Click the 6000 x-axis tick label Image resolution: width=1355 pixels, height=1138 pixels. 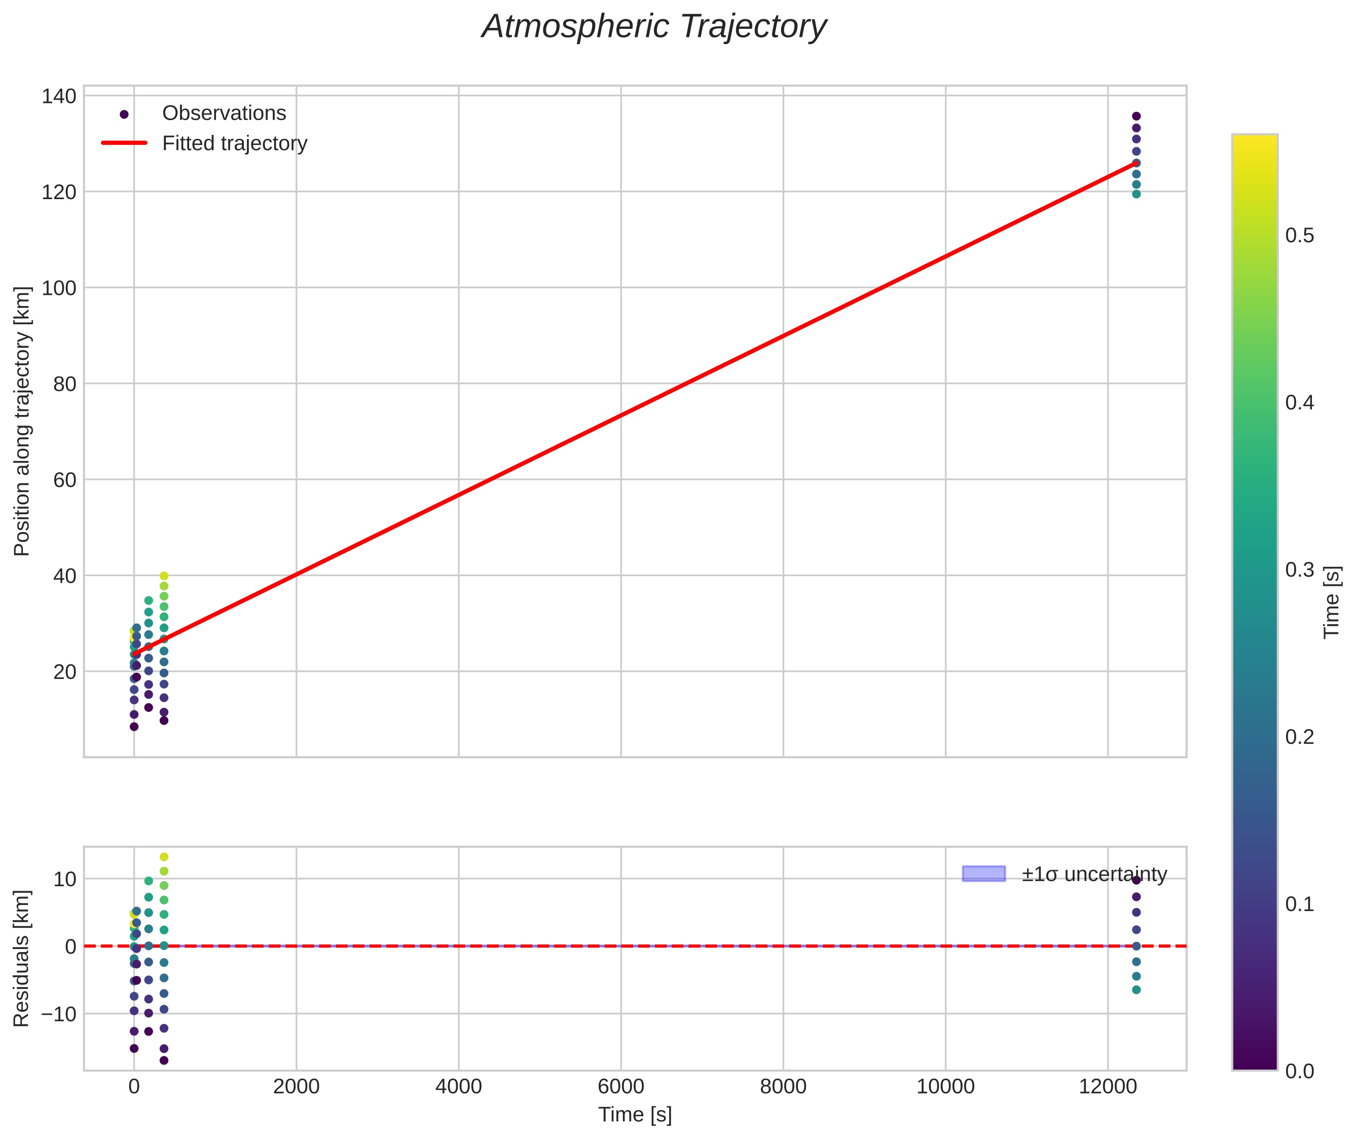[620, 1087]
